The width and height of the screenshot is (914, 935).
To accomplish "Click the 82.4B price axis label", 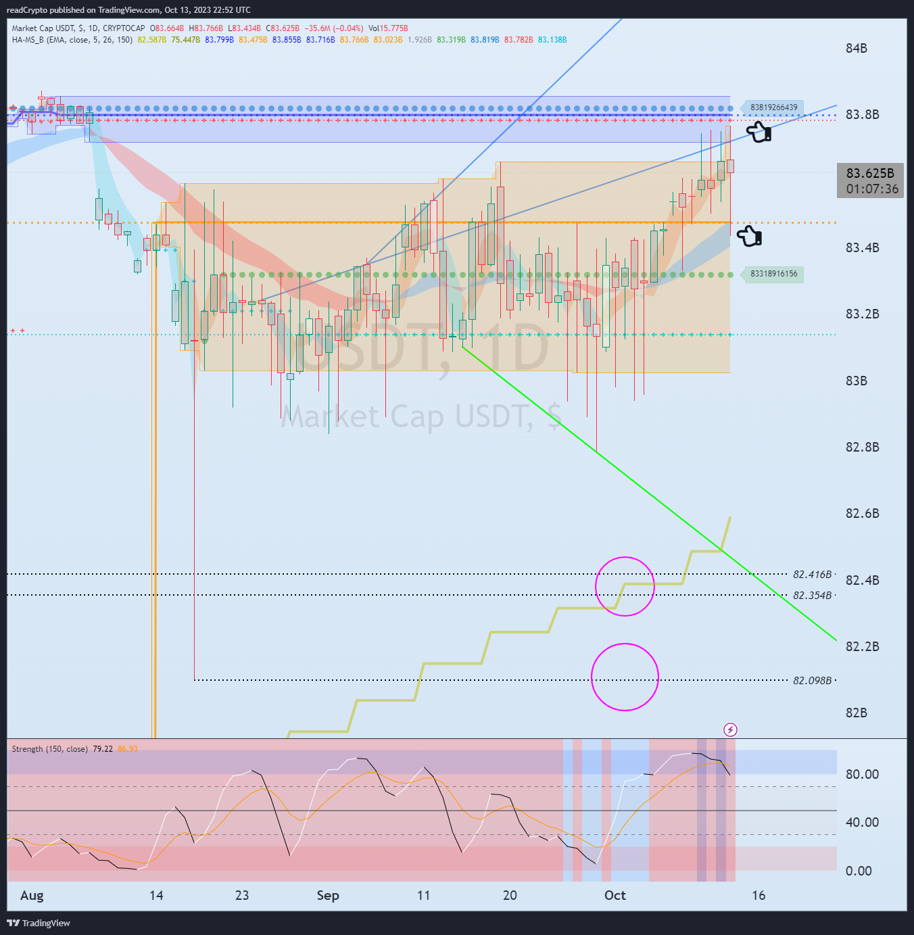I will point(863,580).
